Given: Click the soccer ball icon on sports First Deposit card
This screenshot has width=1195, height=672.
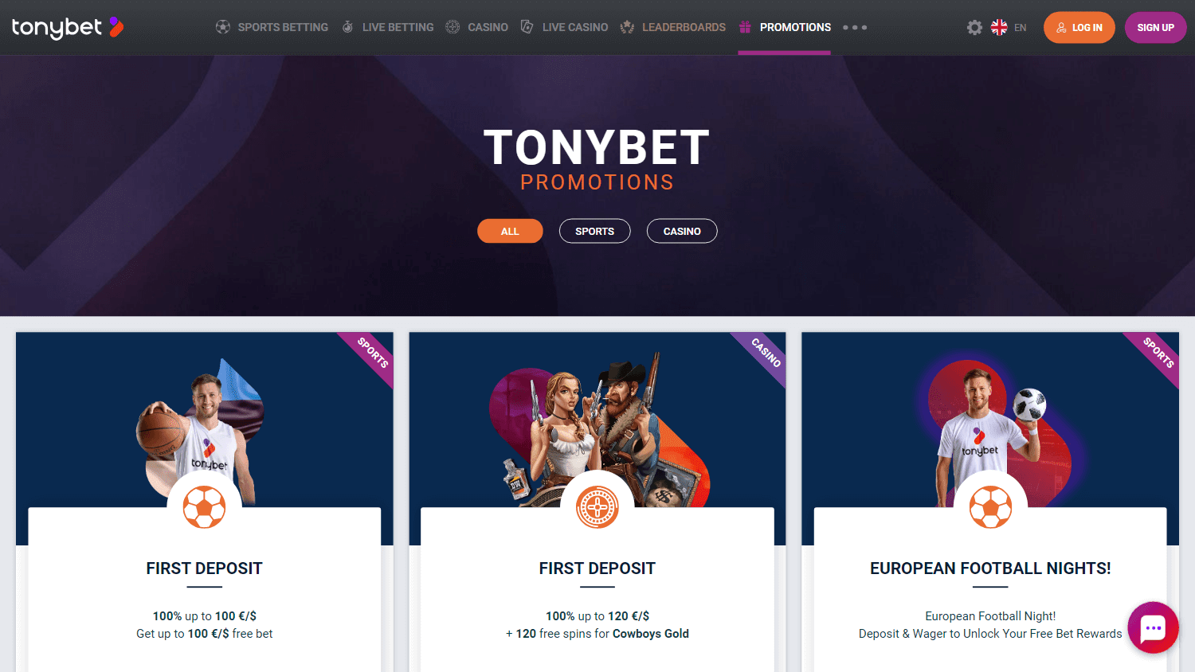Looking at the screenshot, I should [205, 507].
